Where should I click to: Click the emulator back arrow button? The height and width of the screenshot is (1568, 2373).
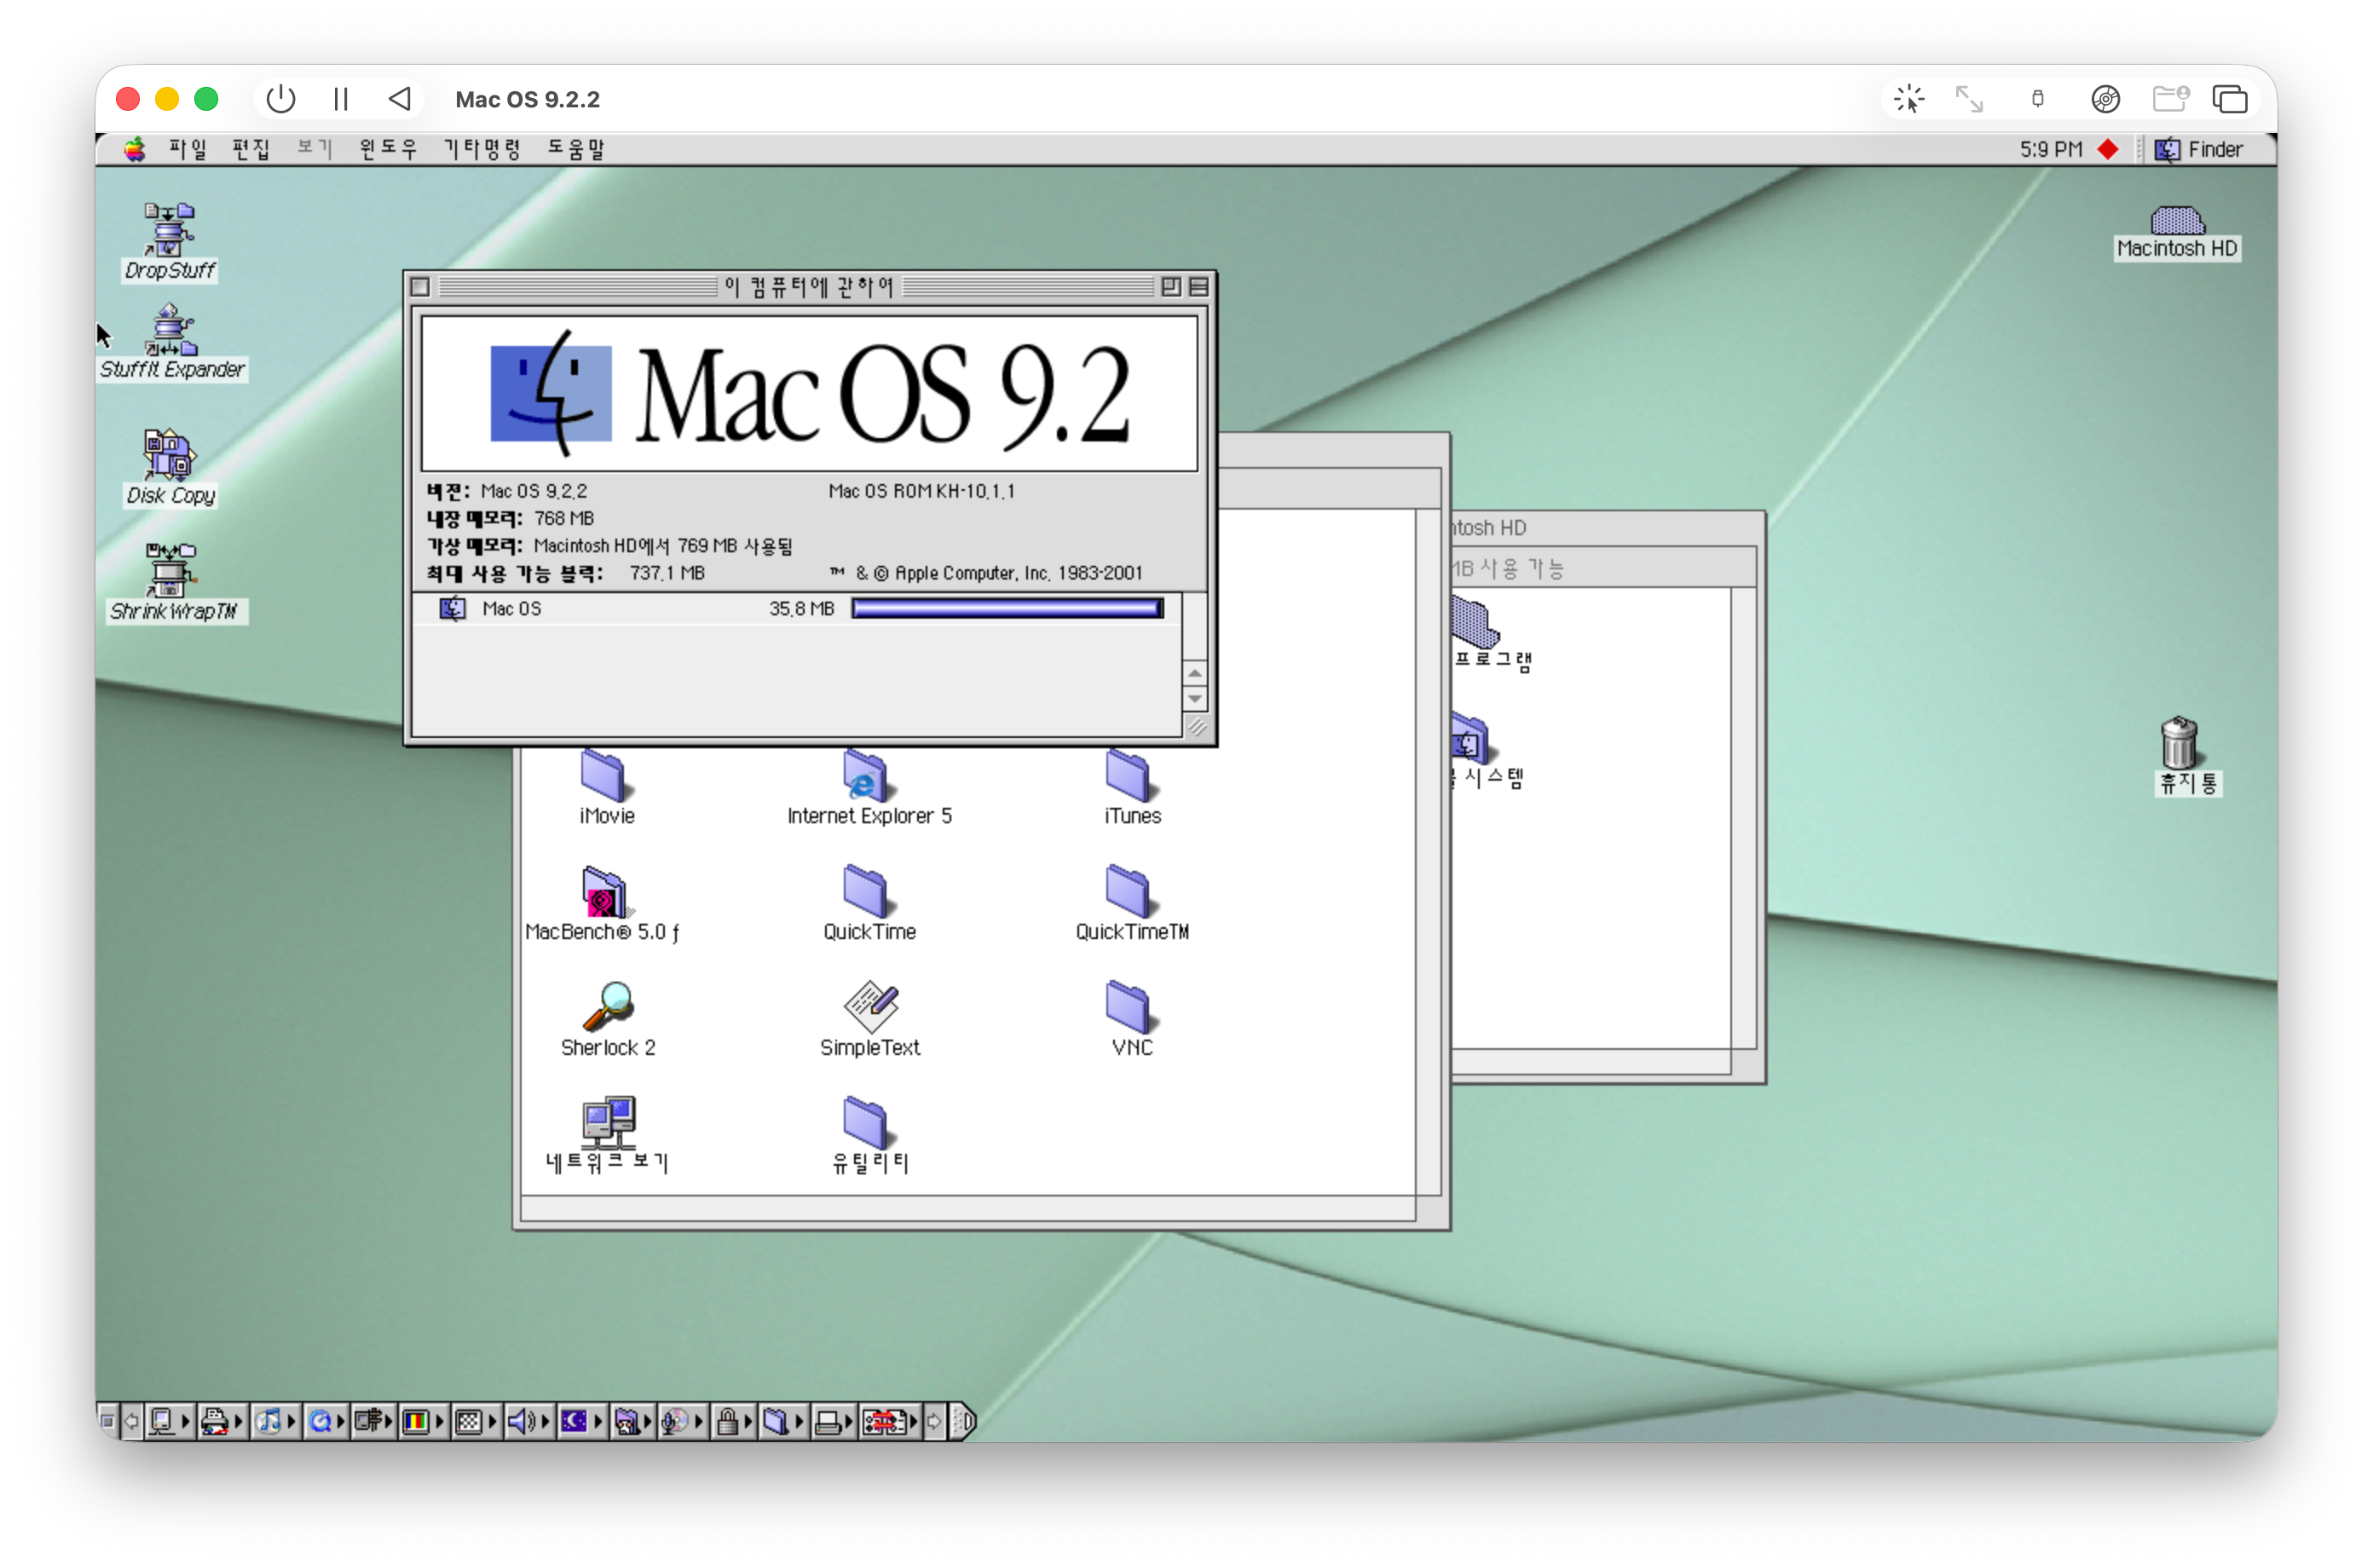pyautogui.click(x=400, y=99)
